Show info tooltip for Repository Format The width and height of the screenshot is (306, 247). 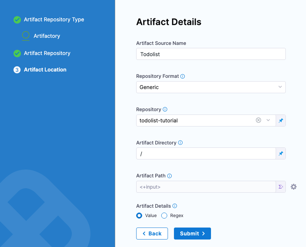pos(183,76)
